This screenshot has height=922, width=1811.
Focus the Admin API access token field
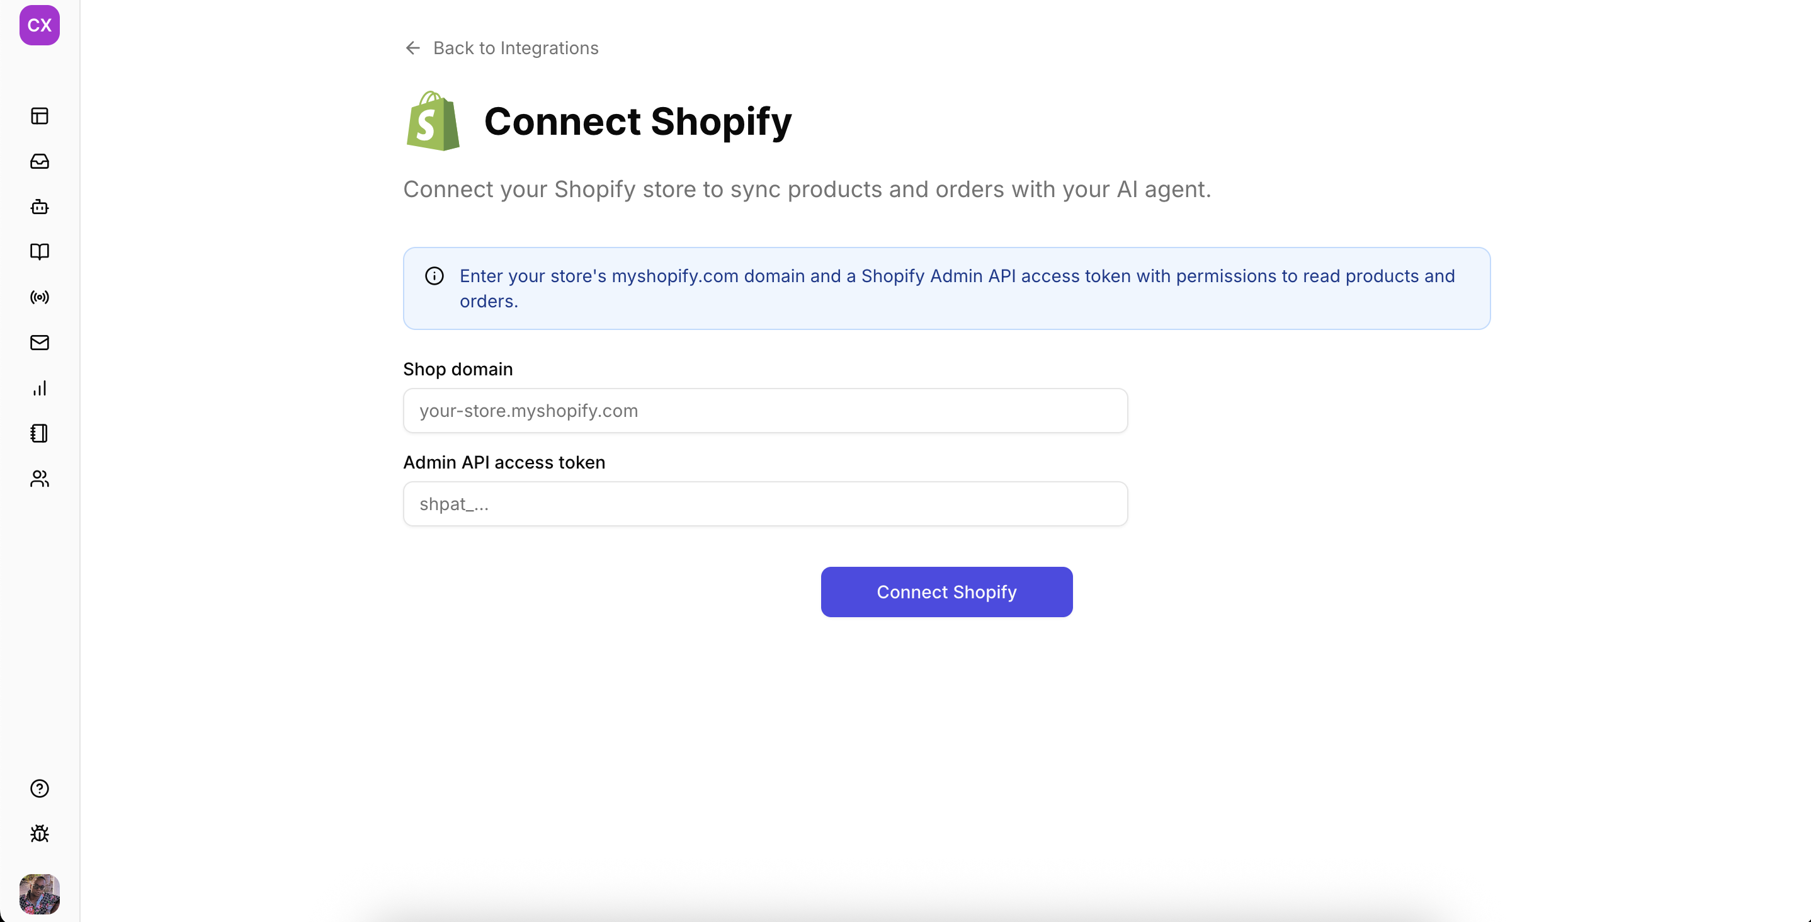[x=765, y=504]
